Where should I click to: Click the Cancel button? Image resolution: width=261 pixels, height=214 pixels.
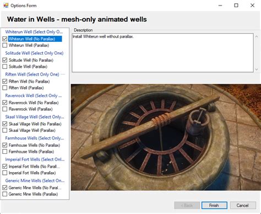[x=243, y=205]
